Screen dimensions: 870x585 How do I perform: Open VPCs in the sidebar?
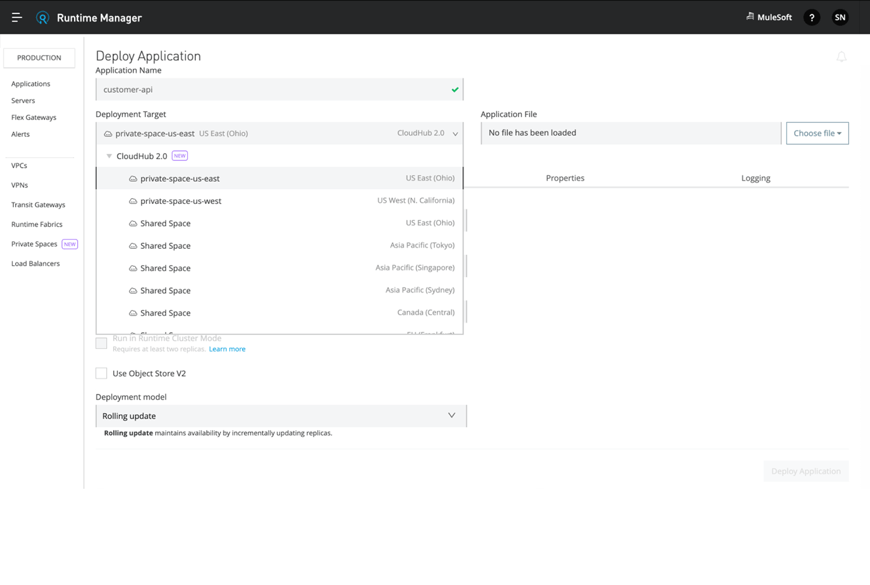(19, 165)
